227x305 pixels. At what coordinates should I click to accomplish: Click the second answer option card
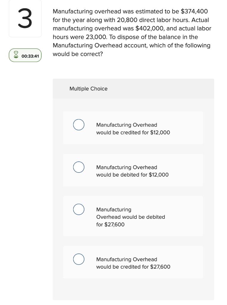pyautogui.click(x=133, y=170)
